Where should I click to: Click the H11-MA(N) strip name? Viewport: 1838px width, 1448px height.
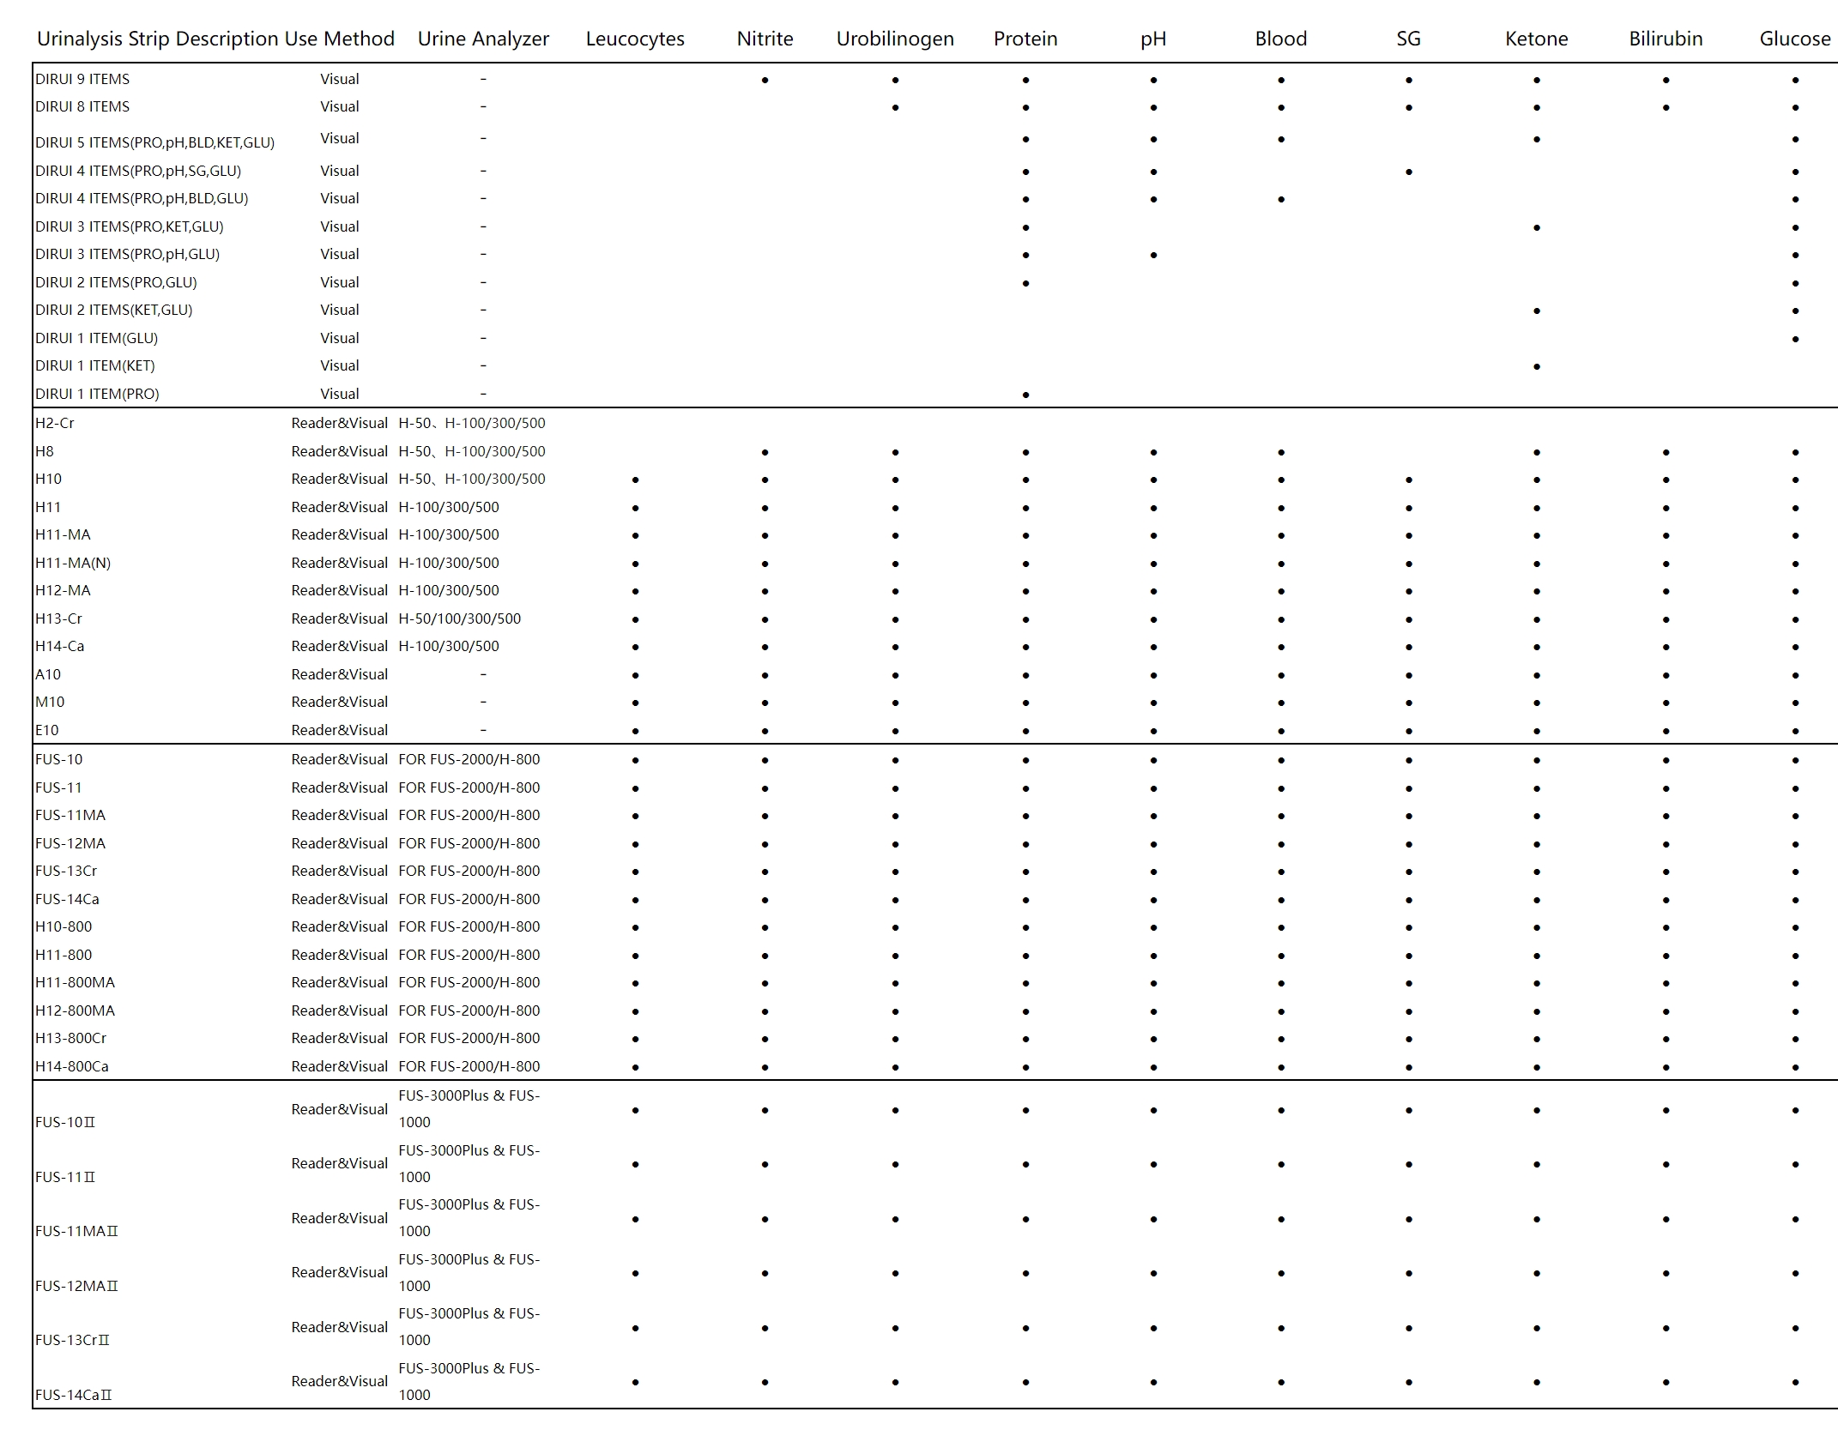pos(73,563)
